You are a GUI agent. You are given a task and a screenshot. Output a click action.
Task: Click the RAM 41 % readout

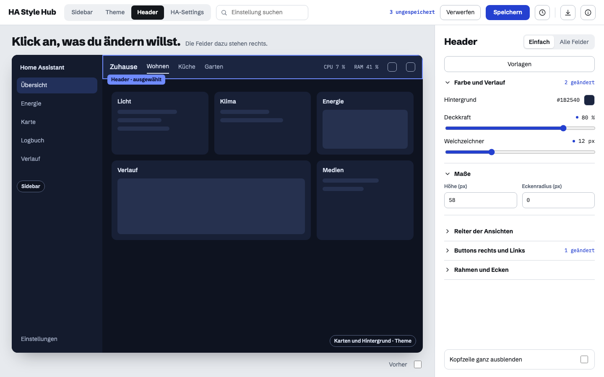click(x=366, y=67)
